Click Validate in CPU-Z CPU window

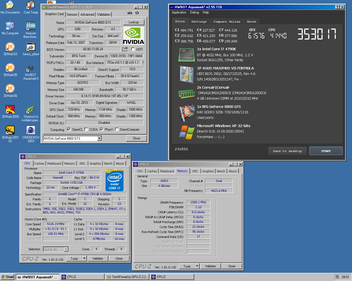point(98,258)
